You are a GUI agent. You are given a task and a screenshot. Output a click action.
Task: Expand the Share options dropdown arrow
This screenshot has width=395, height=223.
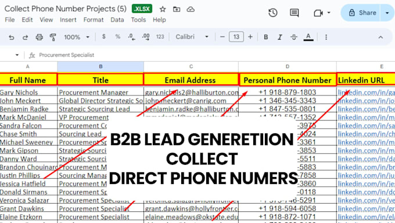387,13
